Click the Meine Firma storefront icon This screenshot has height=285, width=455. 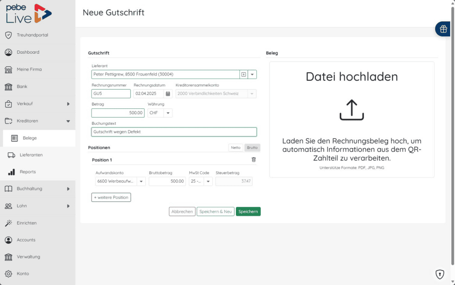point(8,70)
